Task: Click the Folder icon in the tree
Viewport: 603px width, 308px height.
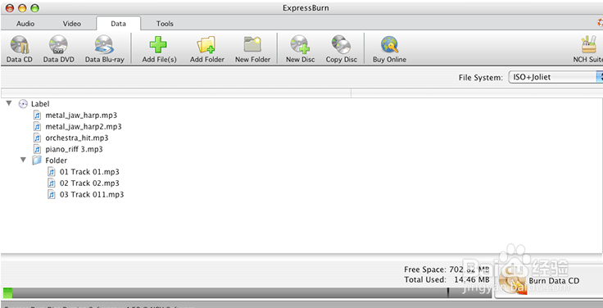Action: click(x=37, y=161)
